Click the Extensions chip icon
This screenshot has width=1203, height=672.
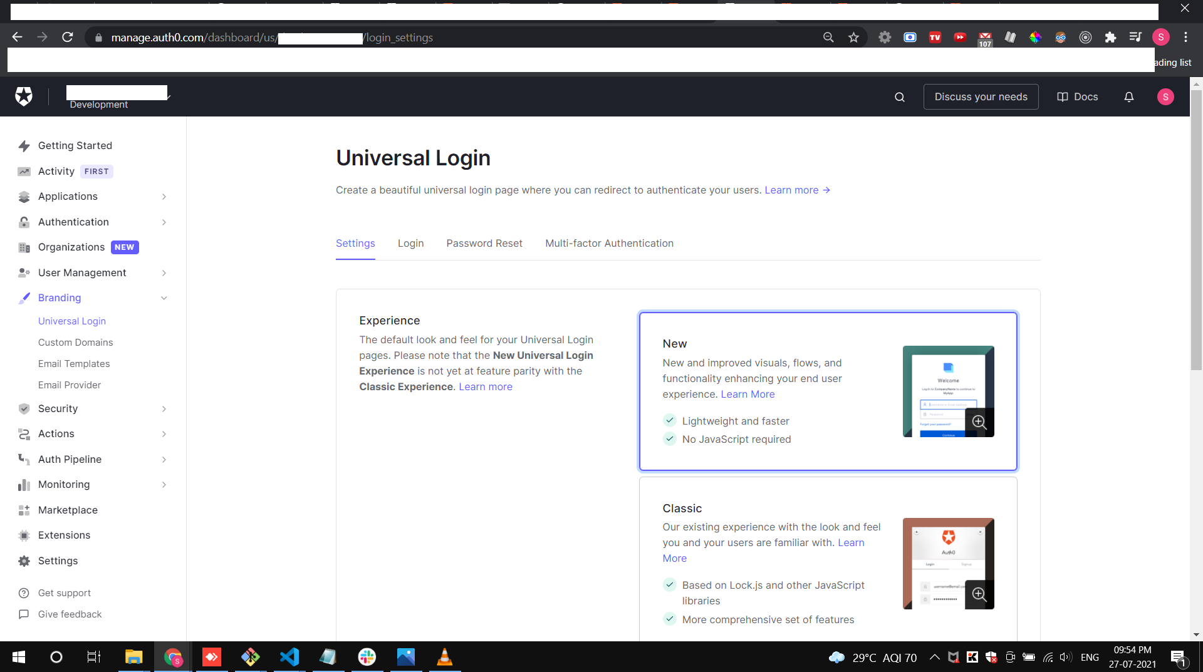click(x=24, y=535)
